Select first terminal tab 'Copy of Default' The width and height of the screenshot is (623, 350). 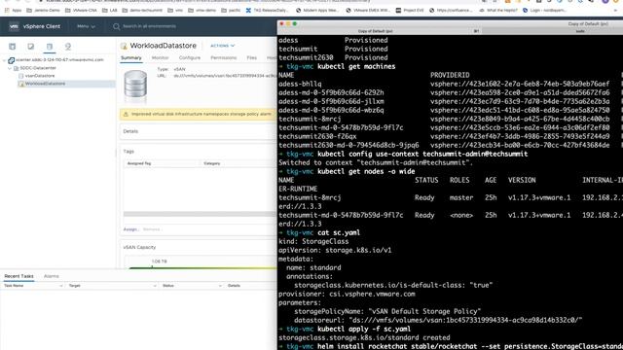[x=375, y=31]
